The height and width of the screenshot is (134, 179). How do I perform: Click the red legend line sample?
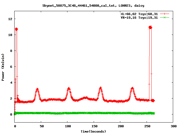pos(164,14)
